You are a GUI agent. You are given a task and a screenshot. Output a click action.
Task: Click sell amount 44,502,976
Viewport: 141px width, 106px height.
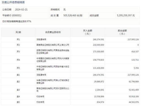tap(134, 102)
